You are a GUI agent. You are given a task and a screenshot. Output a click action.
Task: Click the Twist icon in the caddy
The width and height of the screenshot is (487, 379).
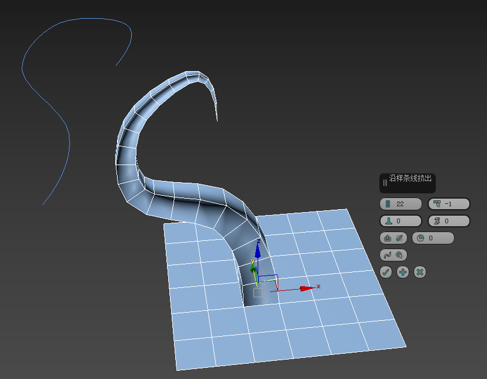point(436,221)
